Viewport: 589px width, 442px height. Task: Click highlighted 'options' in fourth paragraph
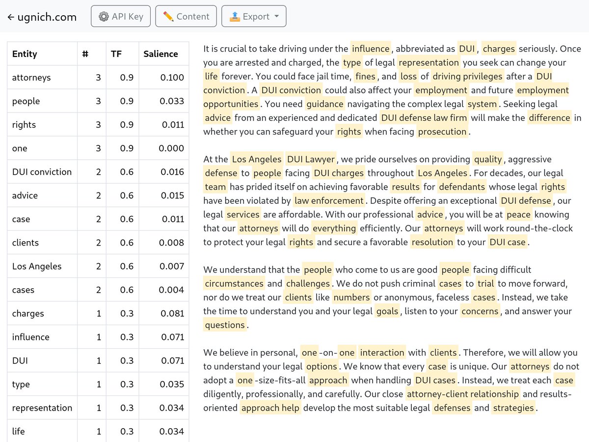click(x=321, y=367)
